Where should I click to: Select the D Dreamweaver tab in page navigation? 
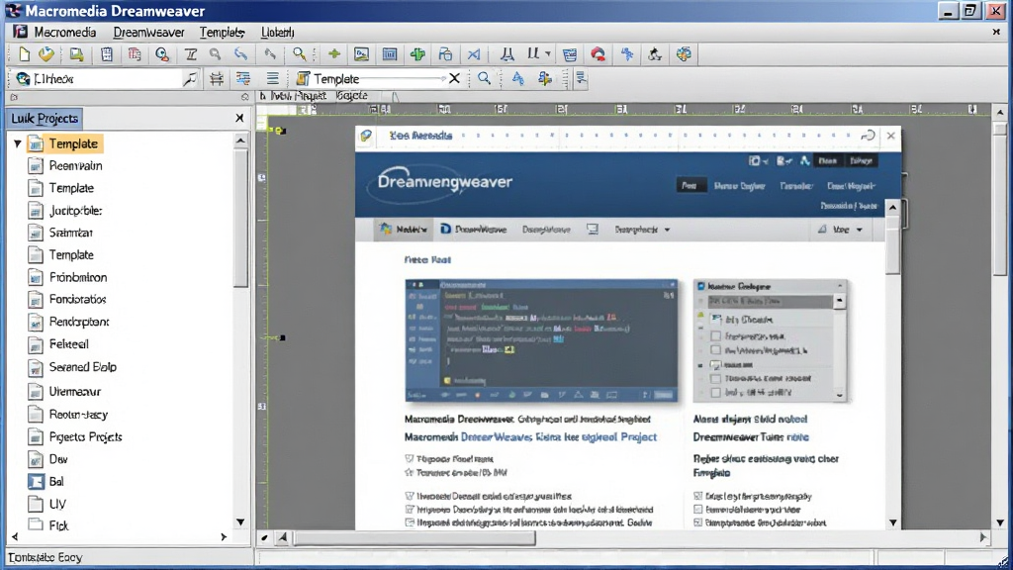(474, 230)
